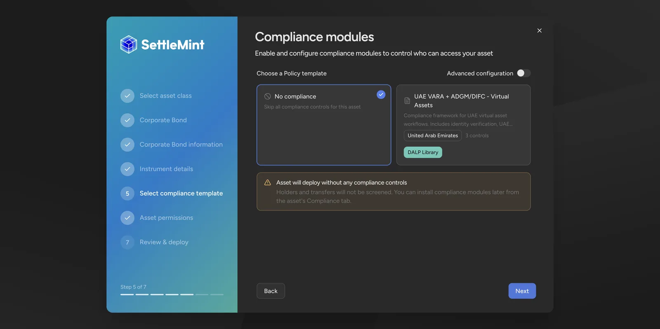Jump to the Asset permissions step
Screen dimensions: 660x329
166,218
